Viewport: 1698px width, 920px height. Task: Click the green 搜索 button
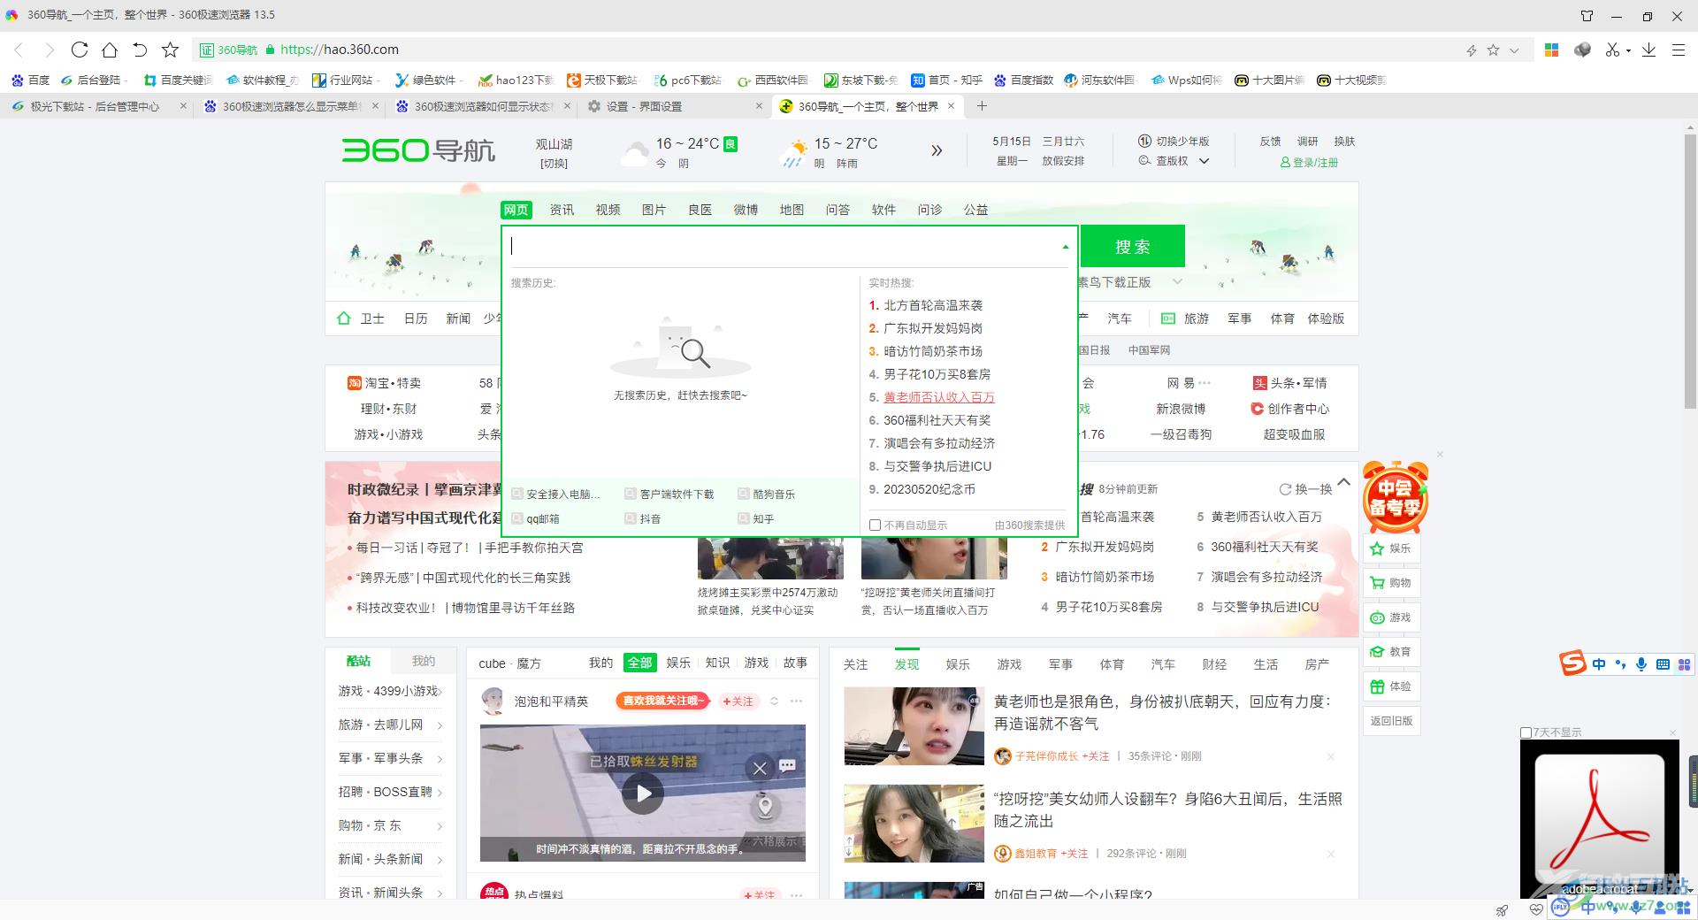point(1132,247)
